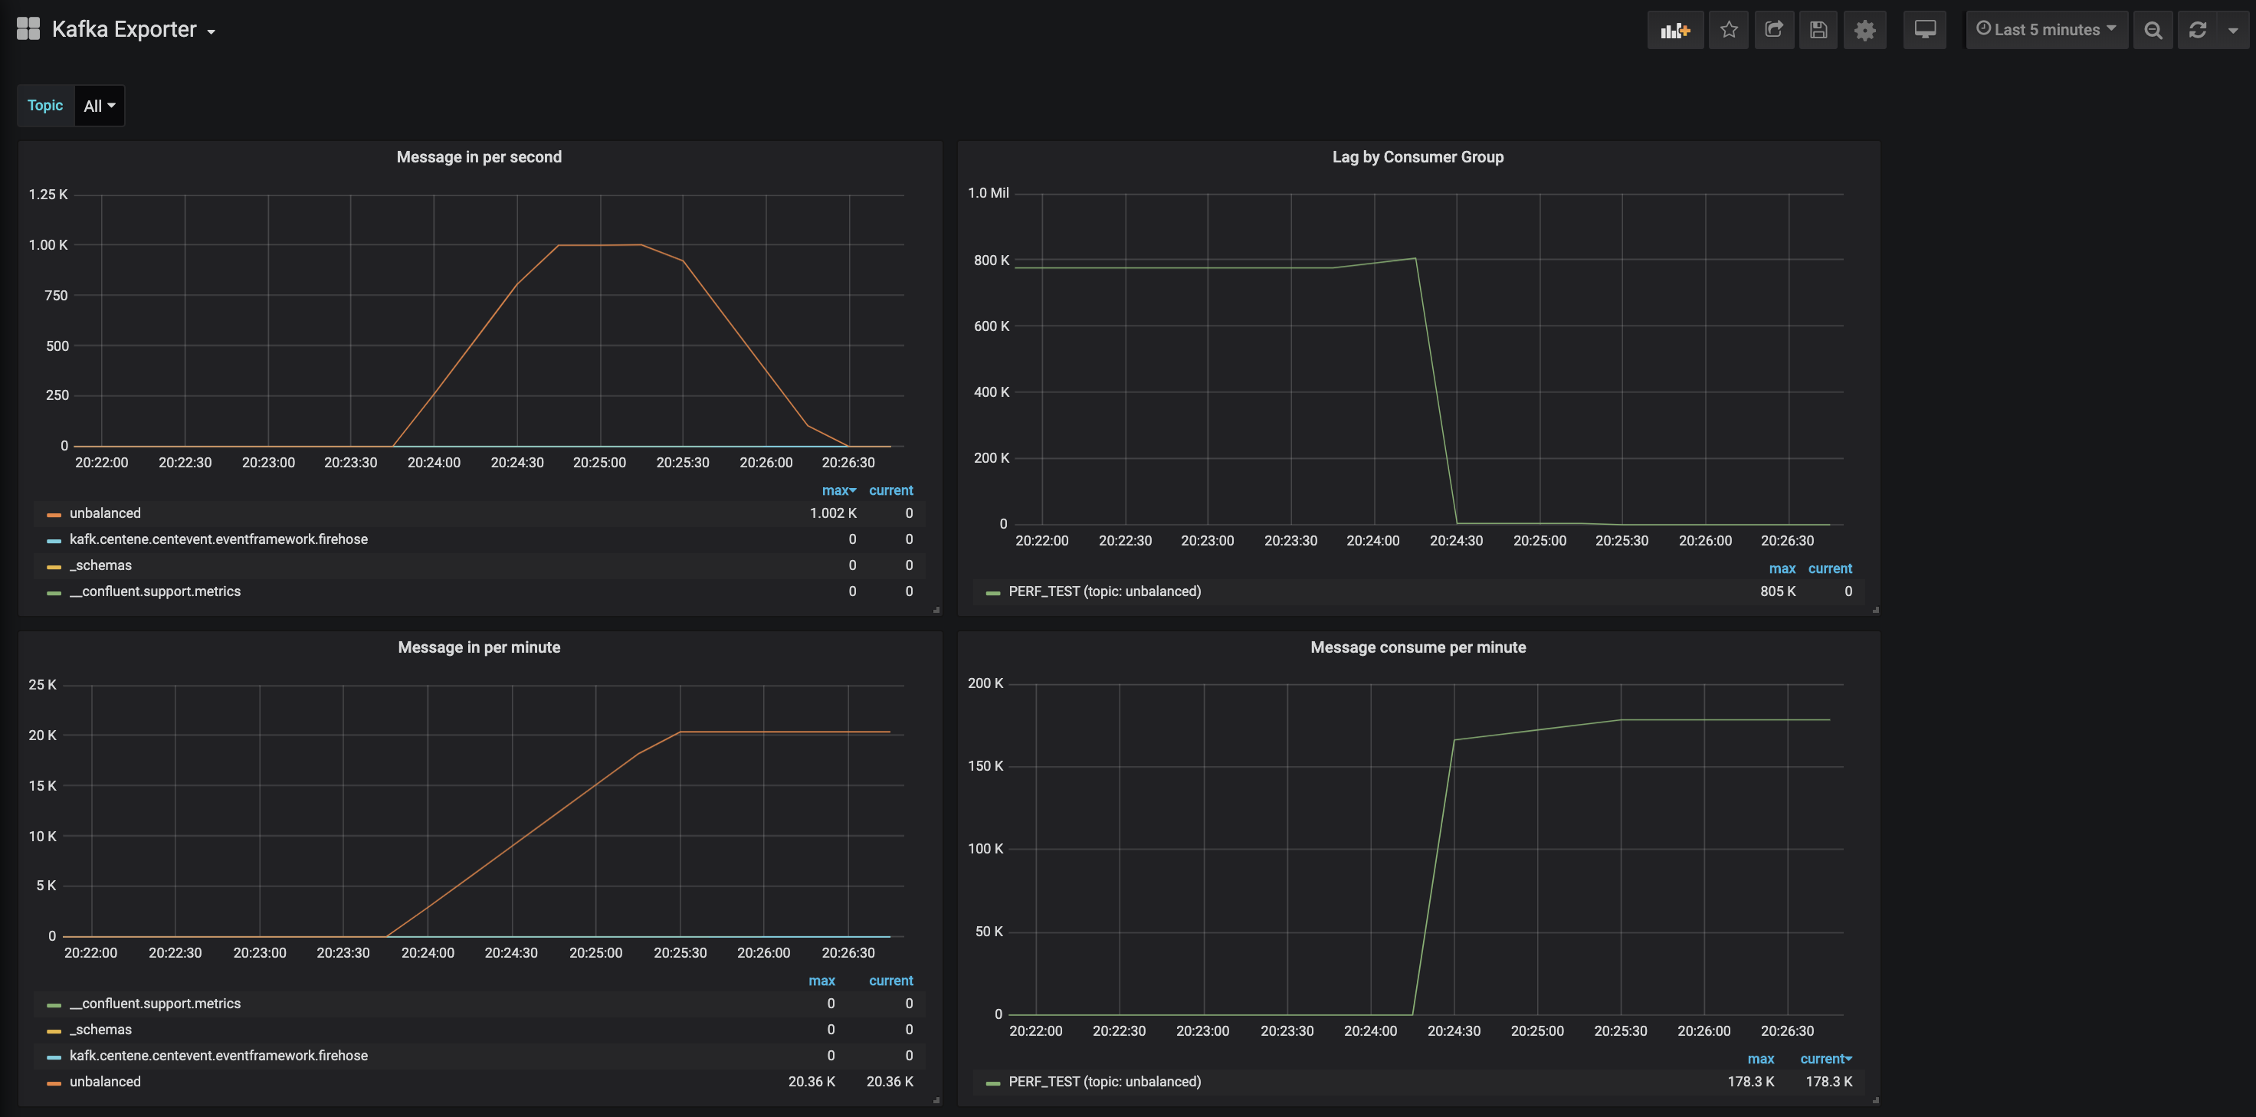This screenshot has height=1117, width=2256.
Task: Refresh dashboard with circular arrows icon
Action: pos(2197,30)
